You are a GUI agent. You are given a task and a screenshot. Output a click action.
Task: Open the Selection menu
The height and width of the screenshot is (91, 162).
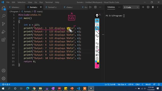point(21,2)
